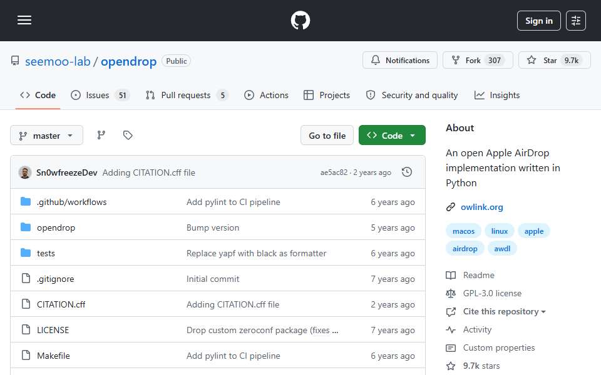Open Sn0wfreezeDev author link

coord(67,172)
